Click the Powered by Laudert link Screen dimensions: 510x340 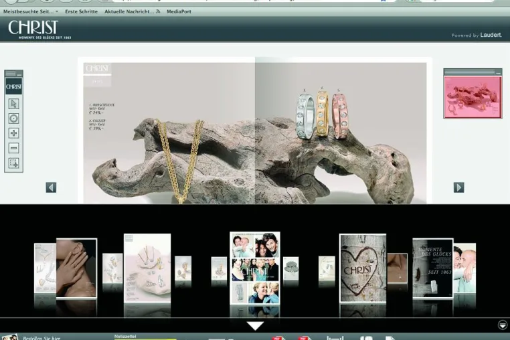click(x=477, y=35)
